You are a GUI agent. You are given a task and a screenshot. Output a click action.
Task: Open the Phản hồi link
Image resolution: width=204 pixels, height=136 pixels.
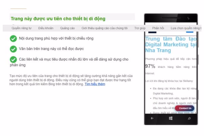pyautogui.click(x=158, y=28)
